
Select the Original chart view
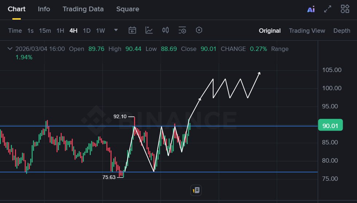click(x=270, y=31)
